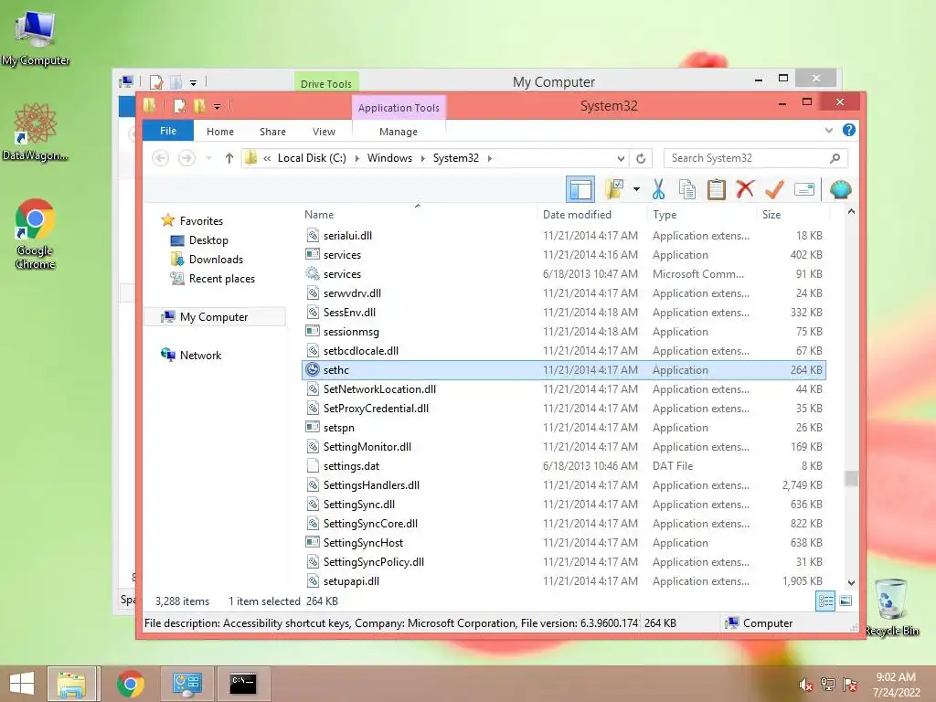Open the Windows Start button
Image resolution: width=936 pixels, height=702 pixels.
[x=22, y=684]
